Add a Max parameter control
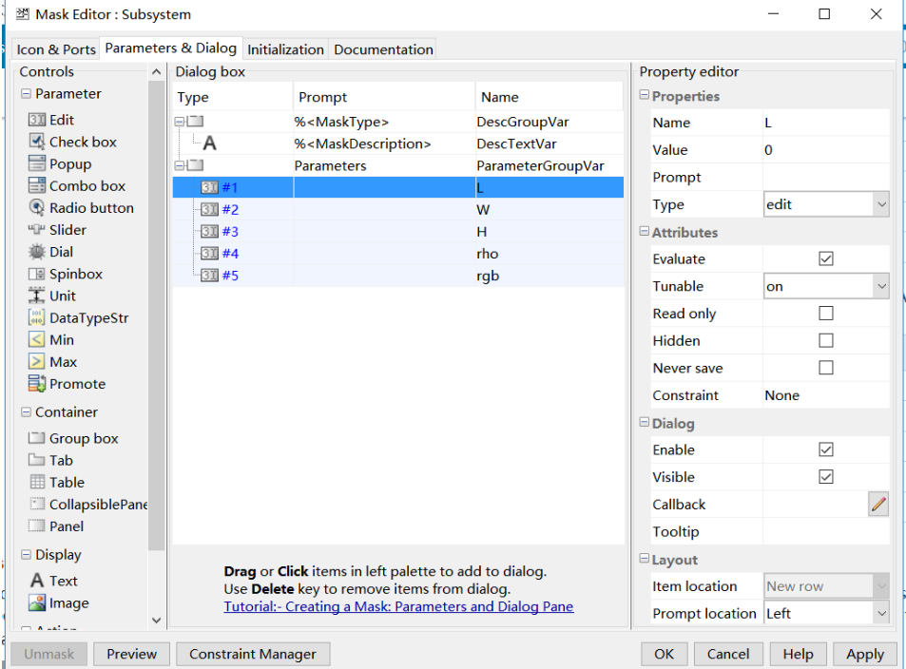 pos(52,362)
